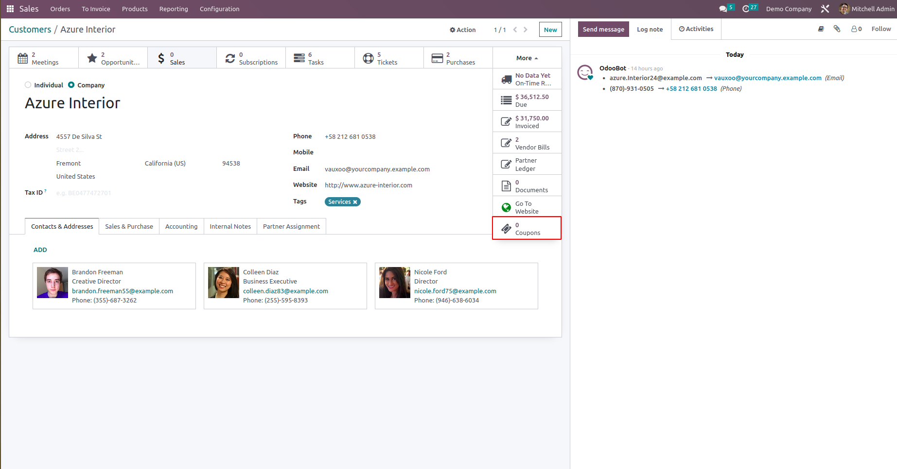Open the apps grid home menu icon

click(10, 9)
